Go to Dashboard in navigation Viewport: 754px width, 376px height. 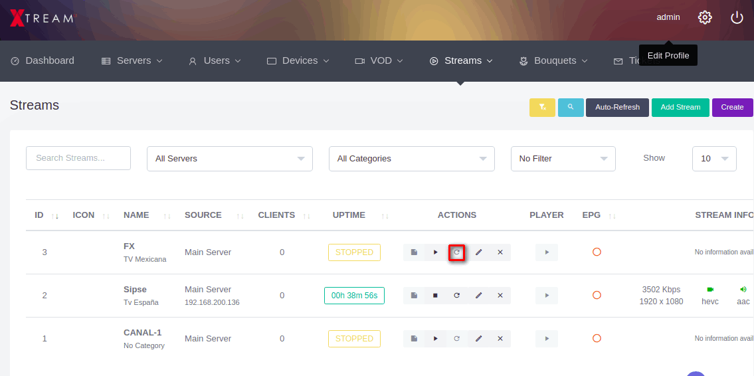click(43, 60)
